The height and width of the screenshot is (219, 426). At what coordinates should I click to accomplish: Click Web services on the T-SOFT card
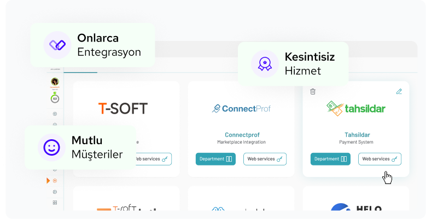150,159
